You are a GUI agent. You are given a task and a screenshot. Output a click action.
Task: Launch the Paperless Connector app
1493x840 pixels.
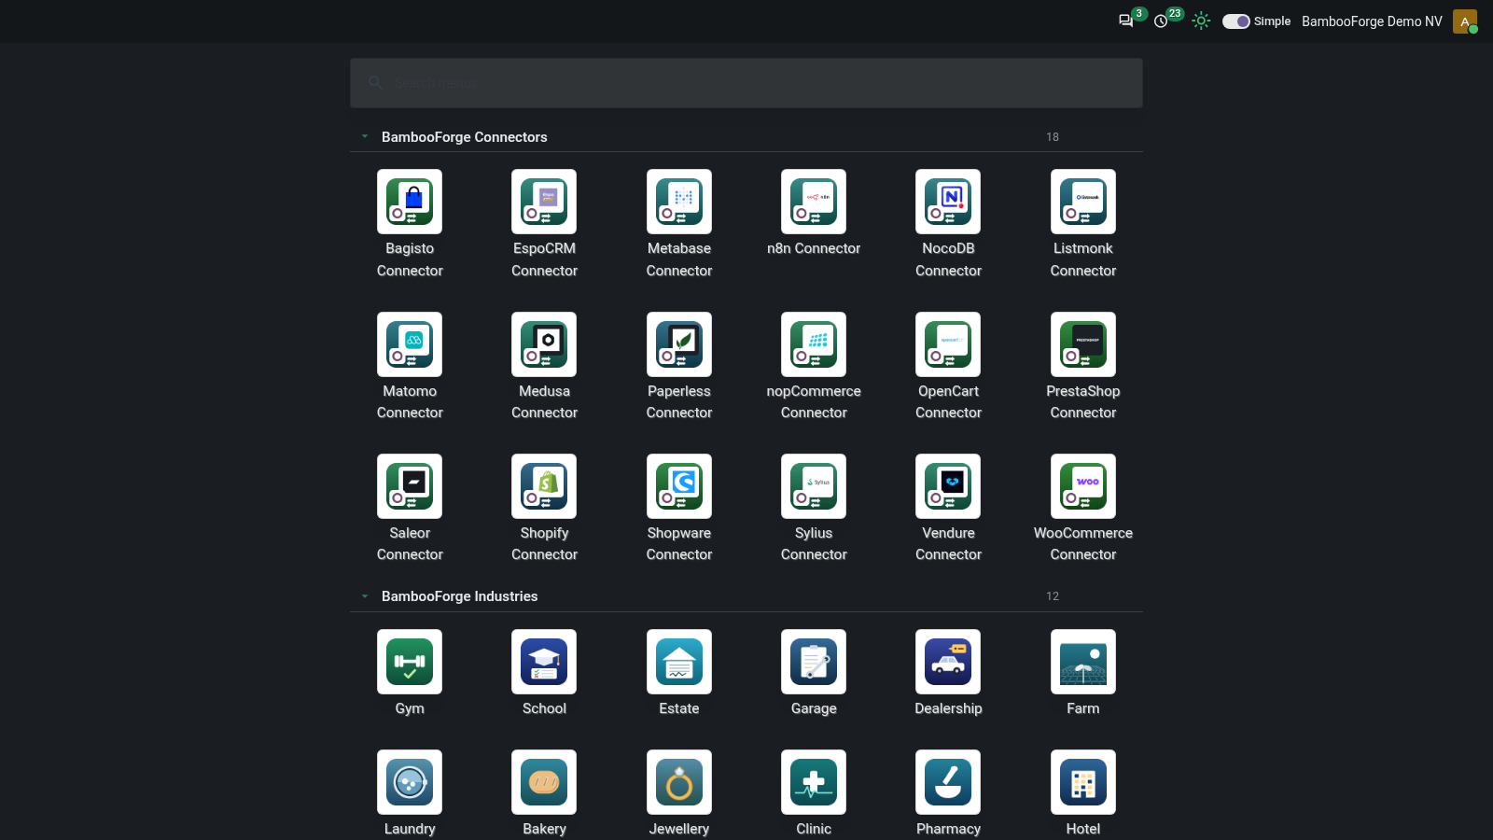679,344
